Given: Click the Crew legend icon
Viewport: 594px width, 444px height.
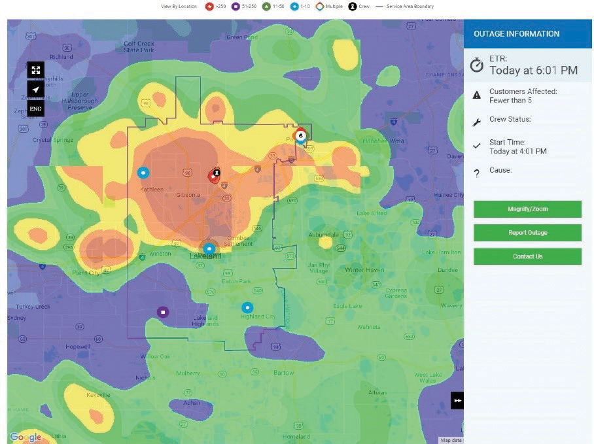Looking at the screenshot, I should point(353,7).
